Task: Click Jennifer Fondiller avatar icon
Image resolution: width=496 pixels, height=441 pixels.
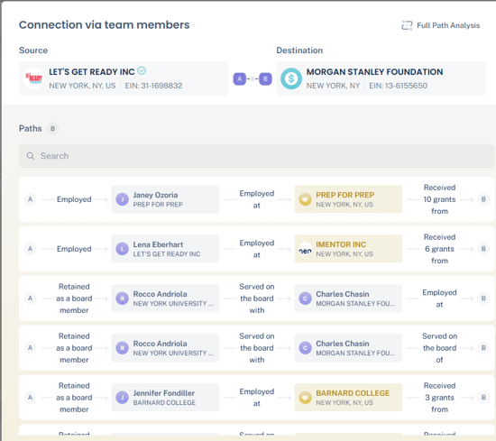Action: tap(122, 398)
